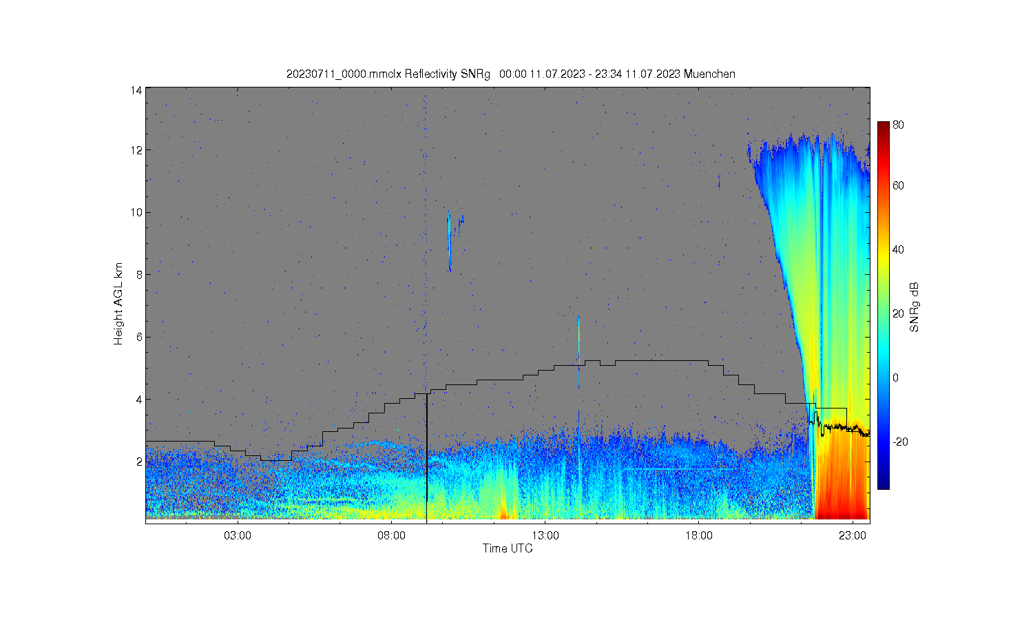This screenshot has height=620, width=1033.
Task: Click the 'Time UTC' axis label
Action: pyautogui.click(x=508, y=548)
